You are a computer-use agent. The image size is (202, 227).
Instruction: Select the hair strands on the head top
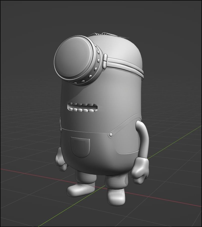108,35
